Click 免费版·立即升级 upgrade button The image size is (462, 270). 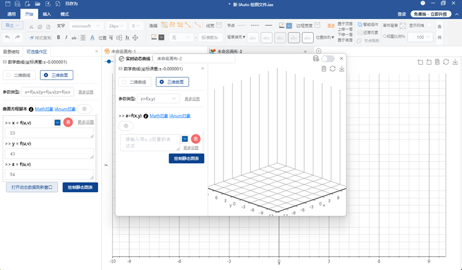coord(430,14)
